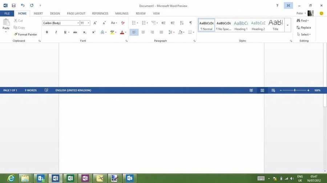The height and width of the screenshot is (183, 327).
Task: Toggle show paragraph marks
Action: tap(191, 23)
